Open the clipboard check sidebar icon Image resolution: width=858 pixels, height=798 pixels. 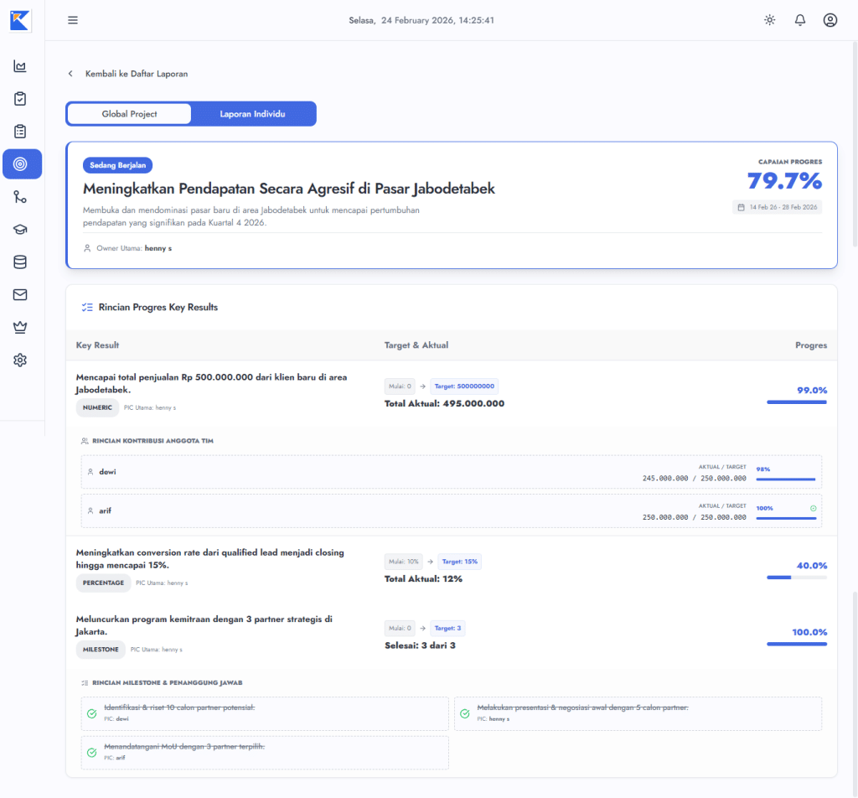[x=20, y=99]
